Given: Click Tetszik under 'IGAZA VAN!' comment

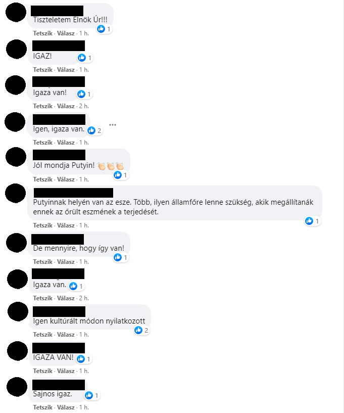Looking at the screenshot, I should (x=42, y=371).
